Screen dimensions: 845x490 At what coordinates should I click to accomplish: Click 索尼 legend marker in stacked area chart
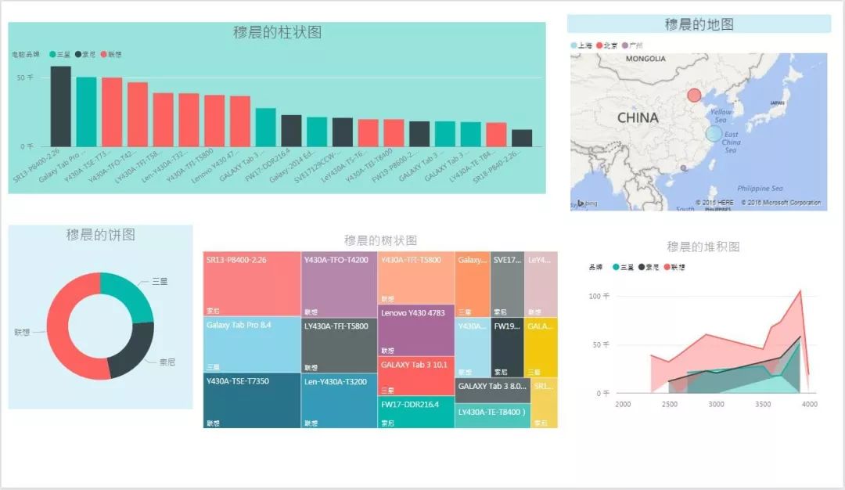point(642,267)
